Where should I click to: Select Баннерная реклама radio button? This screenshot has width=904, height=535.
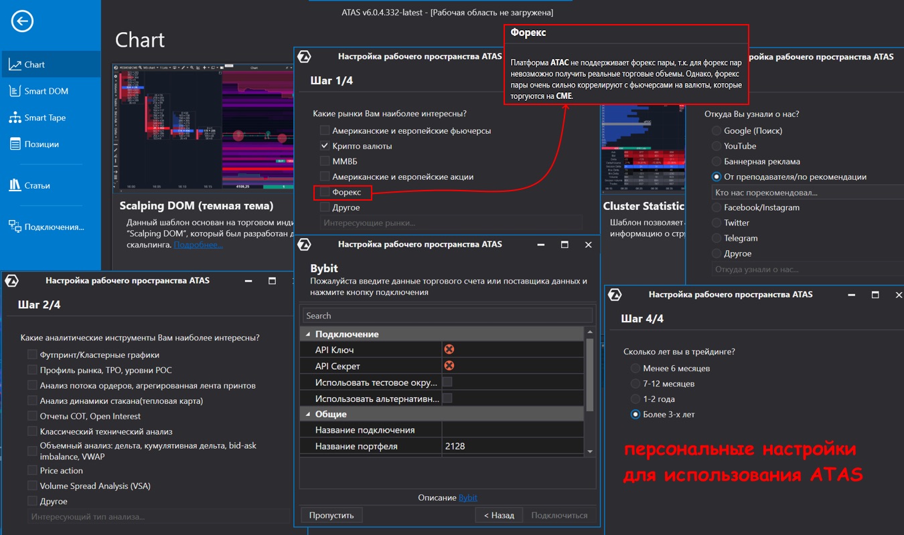[717, 161]
